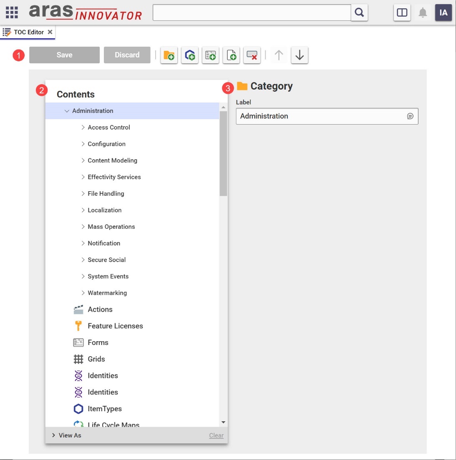Select the Secure Social tree item
Image resolution: width=456 pixels, height=460 pixels.
(106, 260)
